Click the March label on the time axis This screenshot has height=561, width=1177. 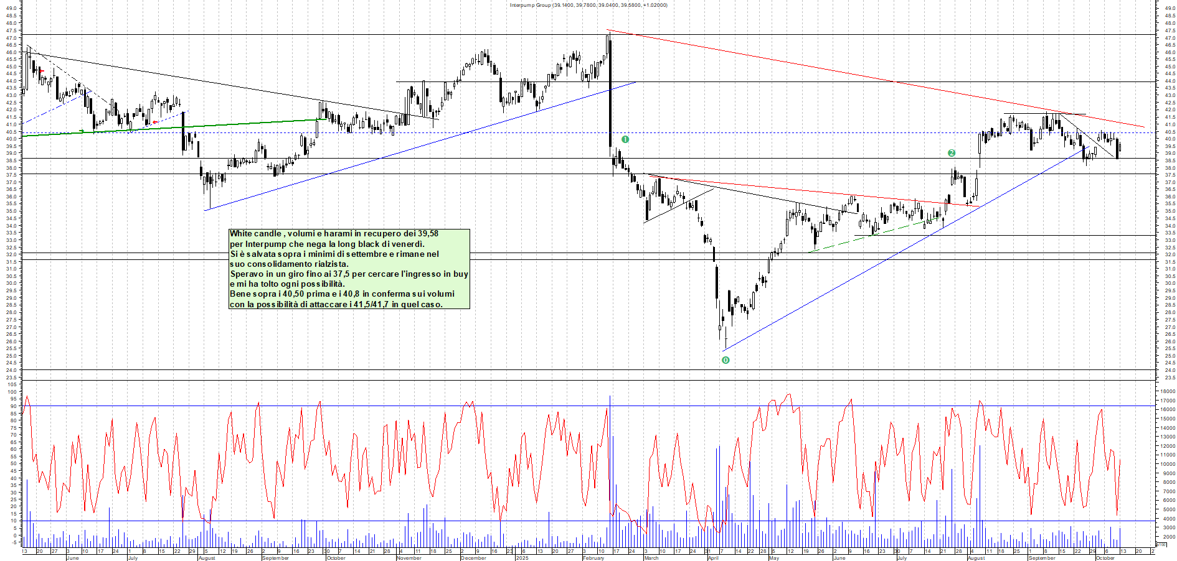pos(651,558)
